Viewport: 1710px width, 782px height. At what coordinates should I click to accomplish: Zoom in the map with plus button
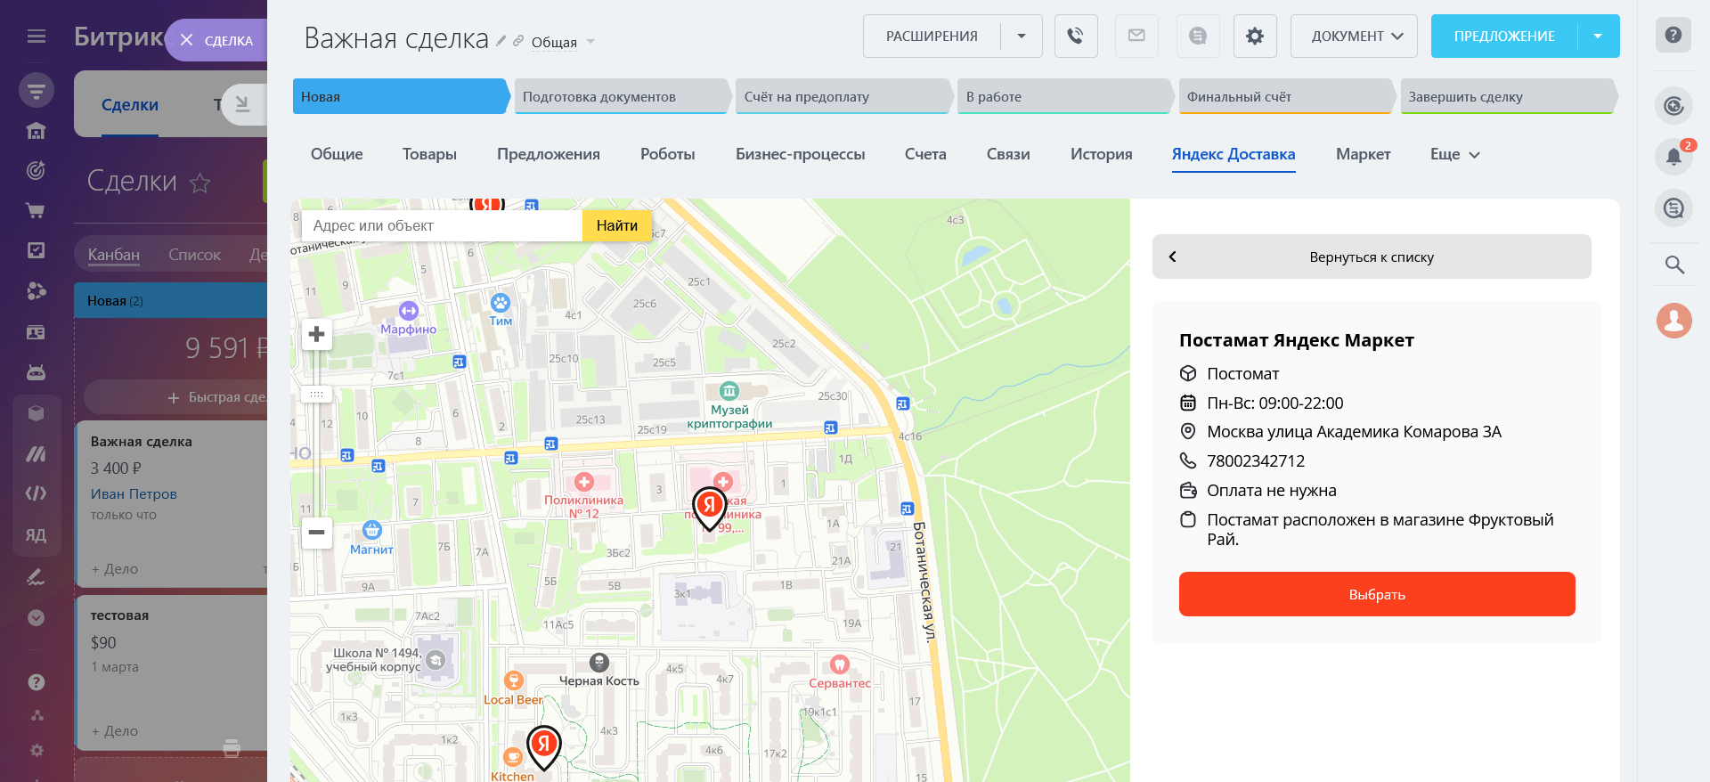[x=316, y=335]
